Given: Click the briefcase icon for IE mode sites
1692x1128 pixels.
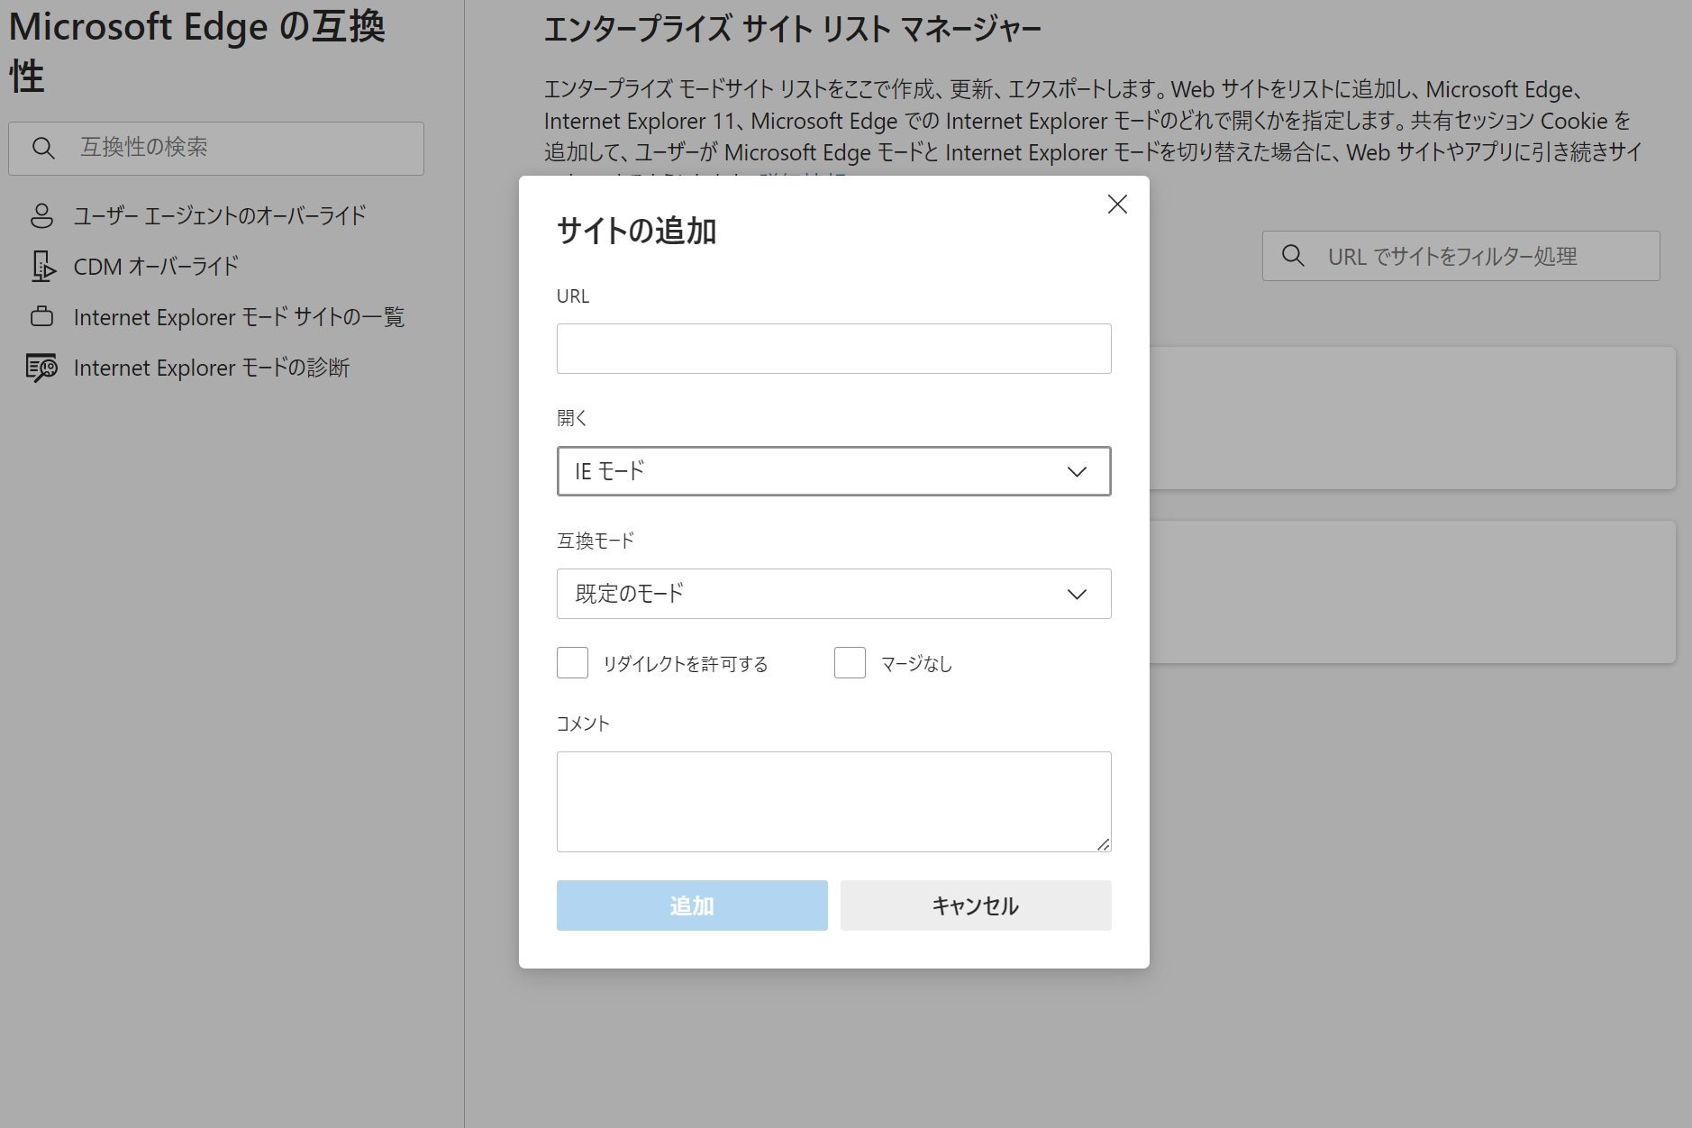Looking at the screenshot, I should pos(41,317).
